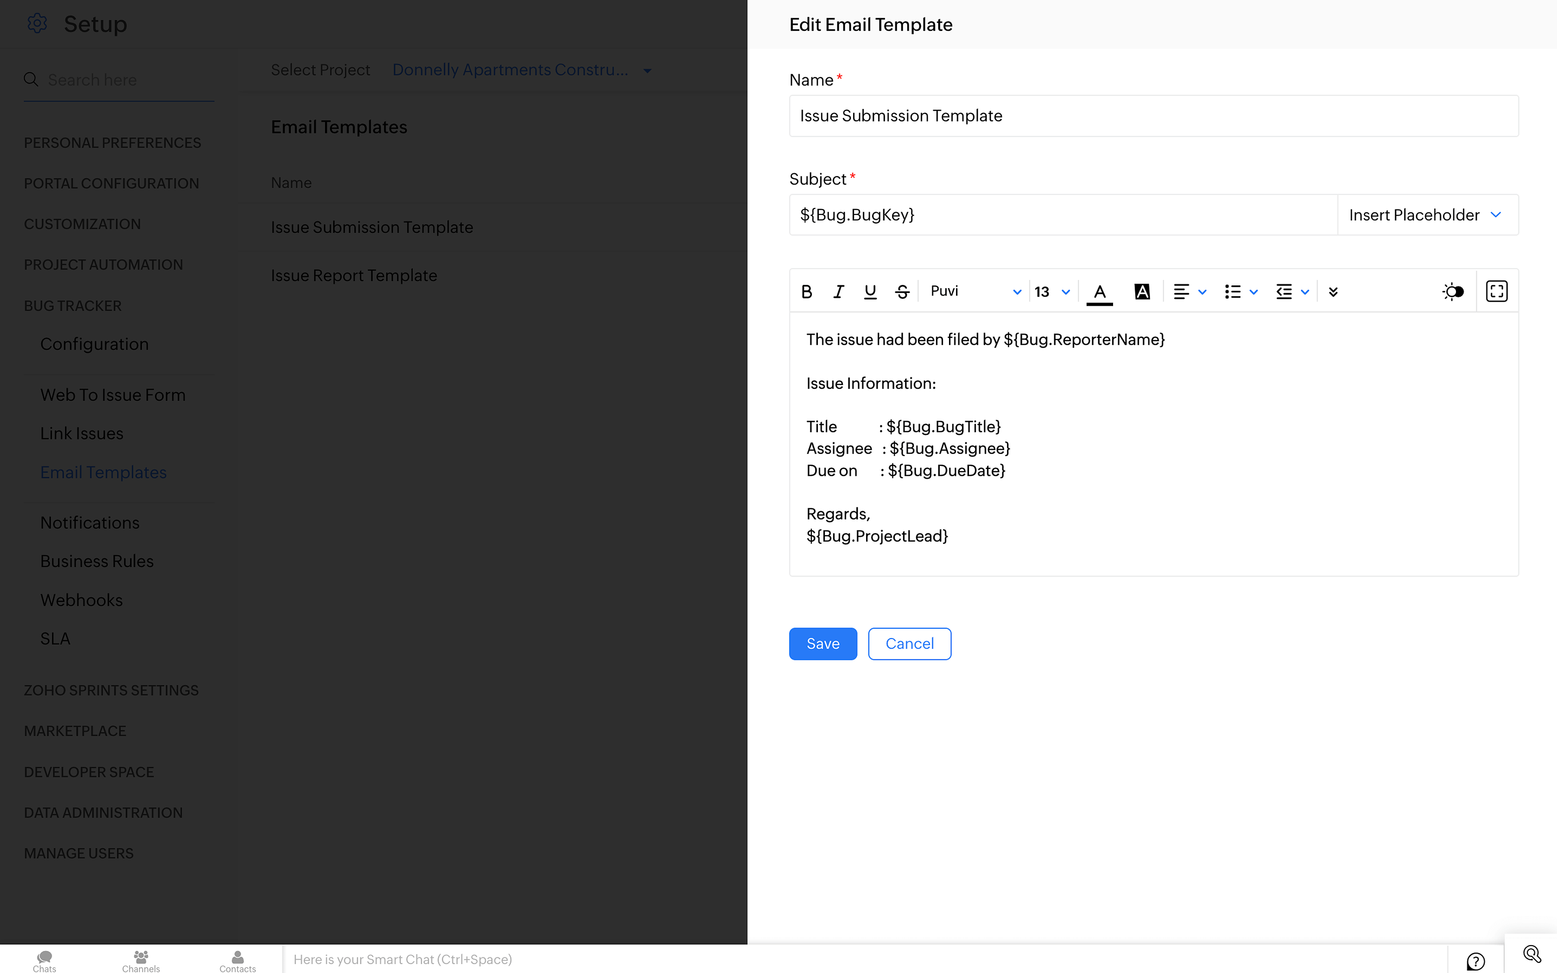The image size is (1557, 973).
Task: Open Notifications in Bug Tracker menu
Action: [x=89, y=523]
